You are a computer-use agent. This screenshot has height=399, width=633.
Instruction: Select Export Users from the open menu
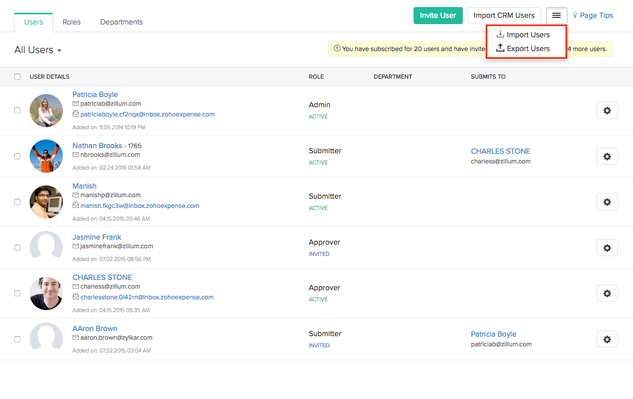pos(528,49)
